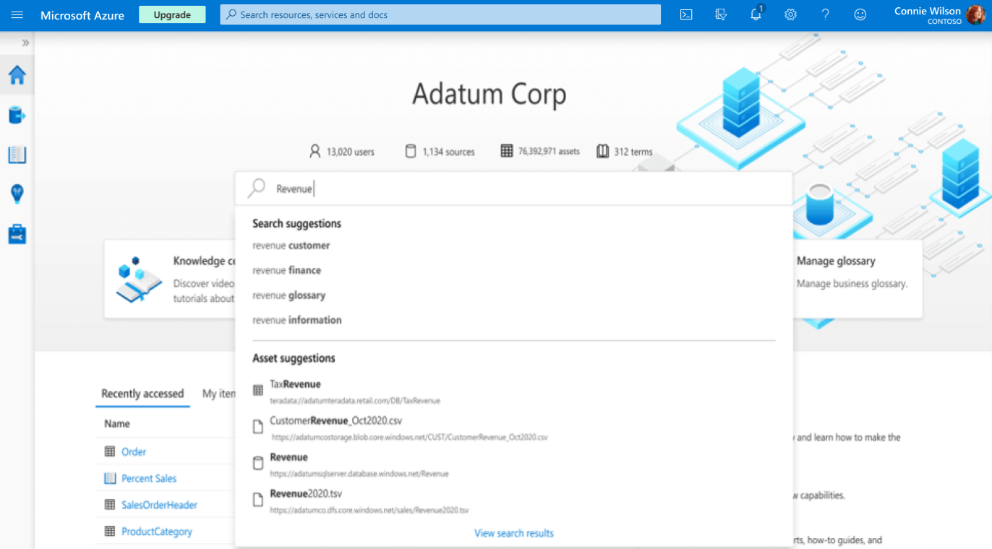The height and width of the screenshot is (549, 992).
Task: Expand the collapsed left sidebar
Action: tap(25, 43)
